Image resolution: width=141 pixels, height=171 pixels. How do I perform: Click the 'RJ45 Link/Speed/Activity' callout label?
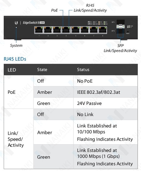coord(90,8)
